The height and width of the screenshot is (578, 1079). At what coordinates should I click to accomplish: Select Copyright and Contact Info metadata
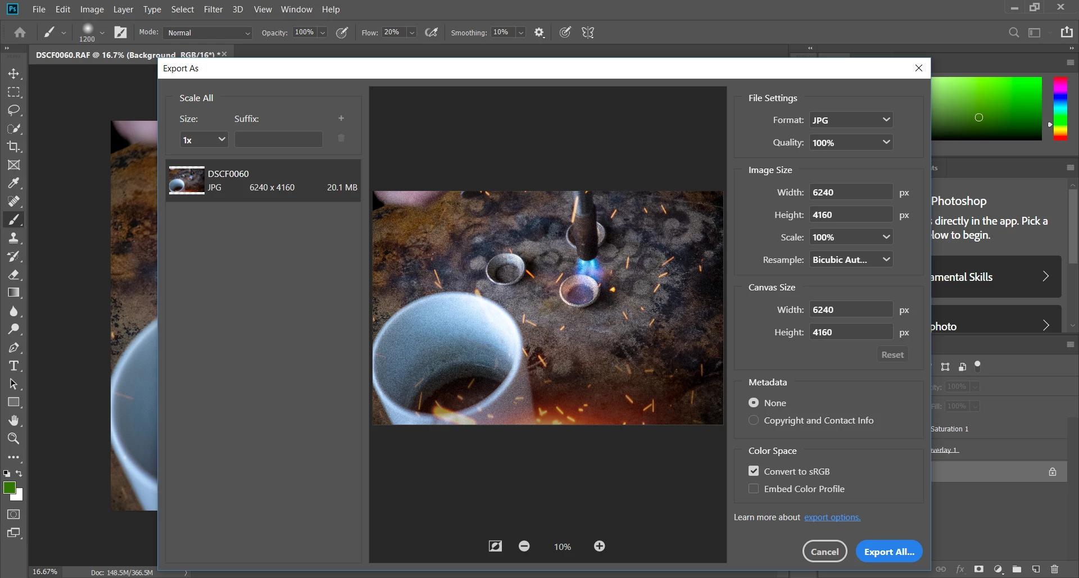pos(754,420)
